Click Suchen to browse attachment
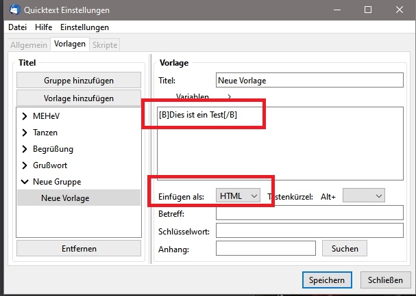The height and width of the screenshot is (296, 416). coord(345,248)
